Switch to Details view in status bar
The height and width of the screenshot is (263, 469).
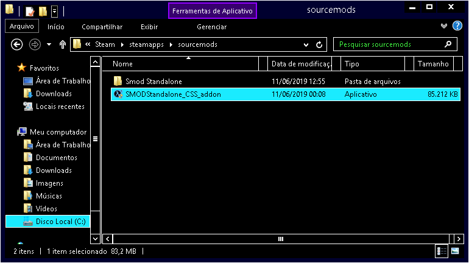click(x=442, y=251)
